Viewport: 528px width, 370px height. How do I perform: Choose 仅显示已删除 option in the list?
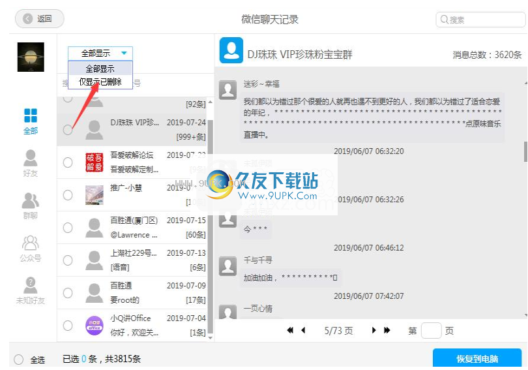[x=100, y=82]
